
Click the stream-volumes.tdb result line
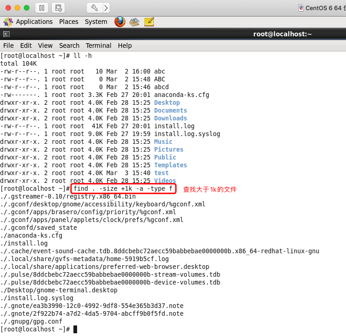pyautogui.click(x=110, y=274)
